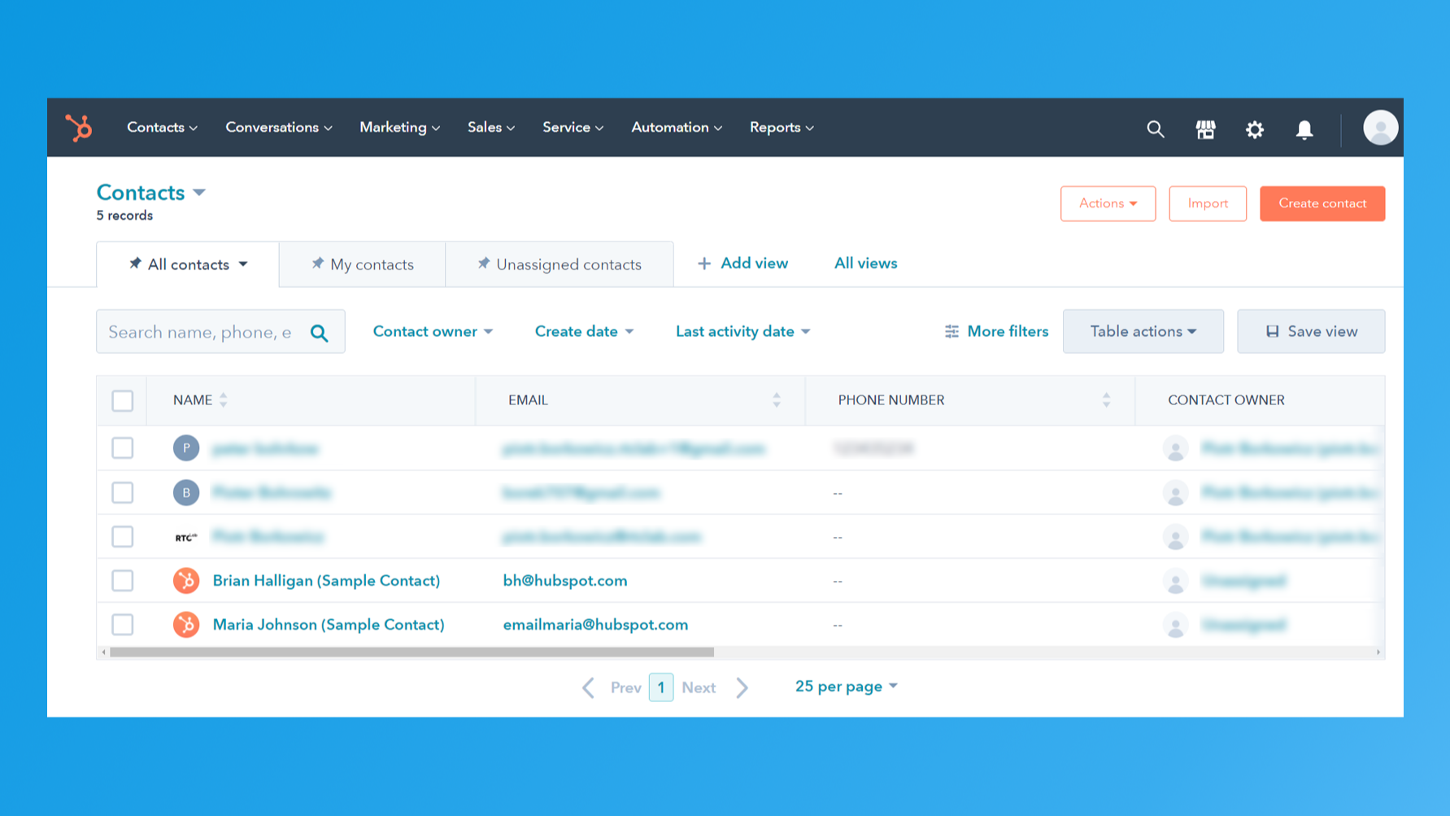Expand the Actions dropdown

(x=1108, y=203)
